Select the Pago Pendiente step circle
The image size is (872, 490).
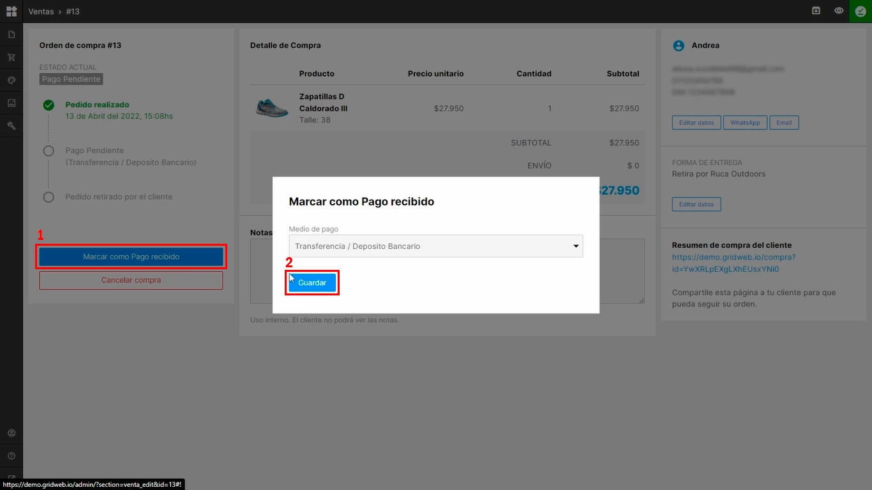(49, 151)
